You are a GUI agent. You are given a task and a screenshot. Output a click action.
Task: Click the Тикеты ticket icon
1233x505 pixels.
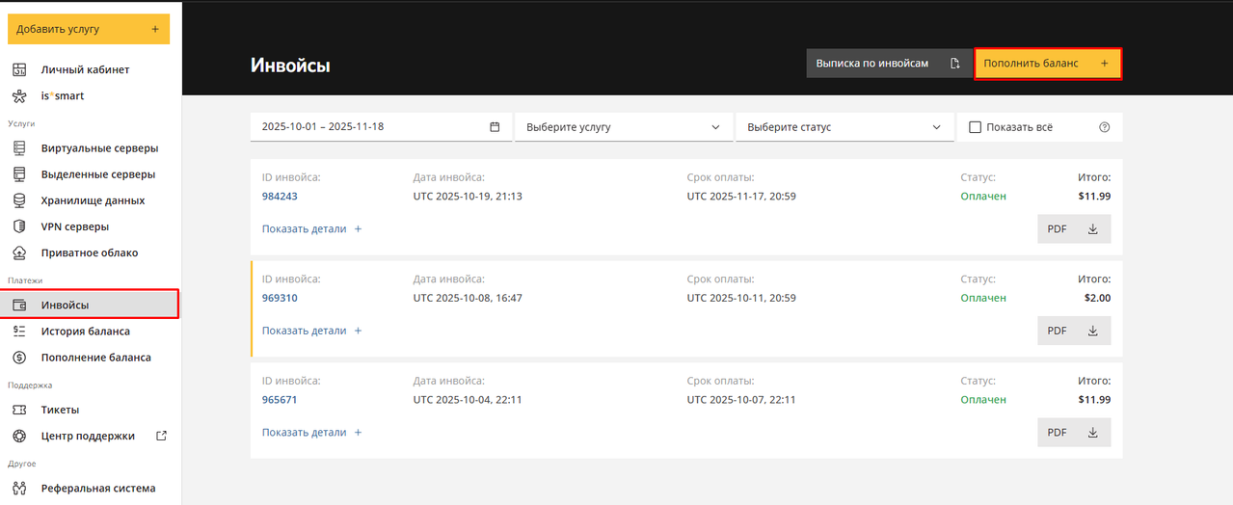pos(19,410)
